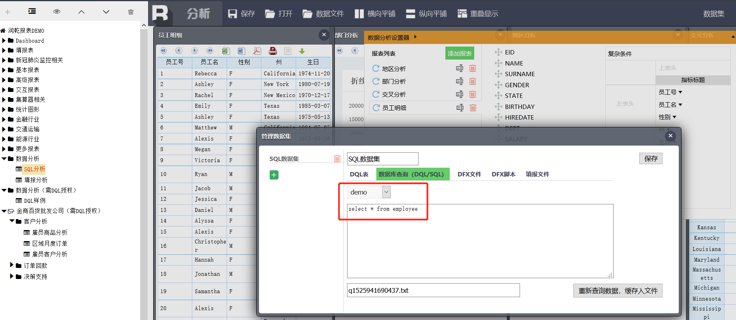Export 员工明细 to Excel
The image size is (736, 320).
coord(225,51)
